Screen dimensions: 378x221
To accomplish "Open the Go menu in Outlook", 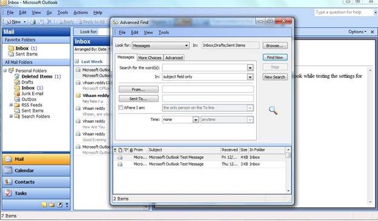I will point(49,13).
